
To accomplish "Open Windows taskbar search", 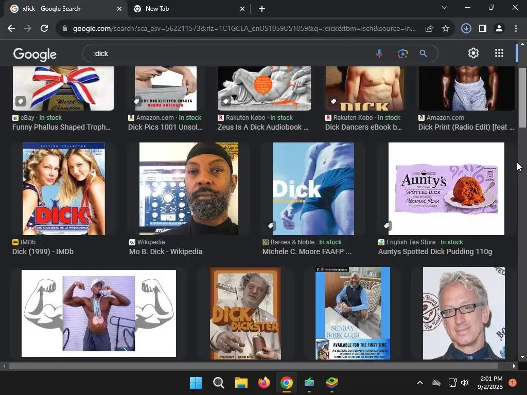I will 218,383.
